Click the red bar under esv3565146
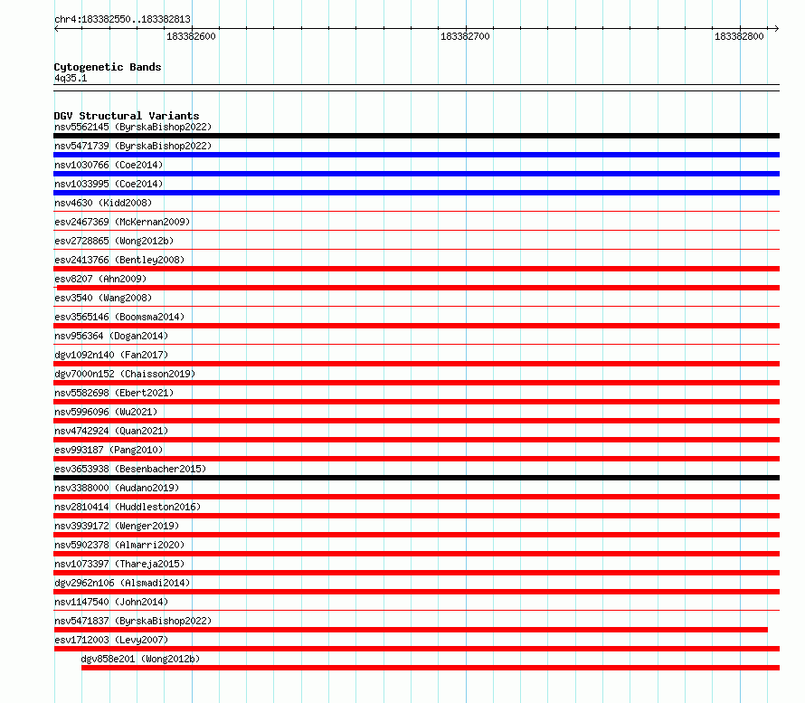805x703 pixels. pos(416,326)
